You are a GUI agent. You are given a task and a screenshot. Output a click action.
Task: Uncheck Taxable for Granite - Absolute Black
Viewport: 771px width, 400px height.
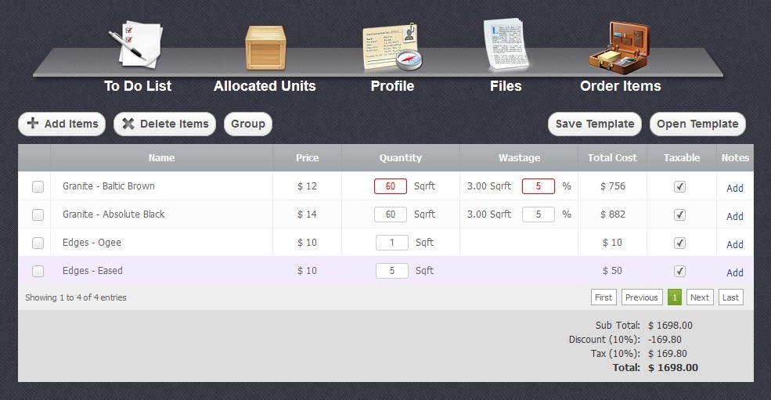coord(680,214)
